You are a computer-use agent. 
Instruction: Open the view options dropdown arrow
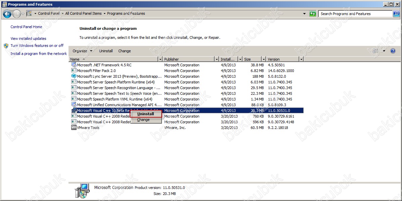(384, 51)
